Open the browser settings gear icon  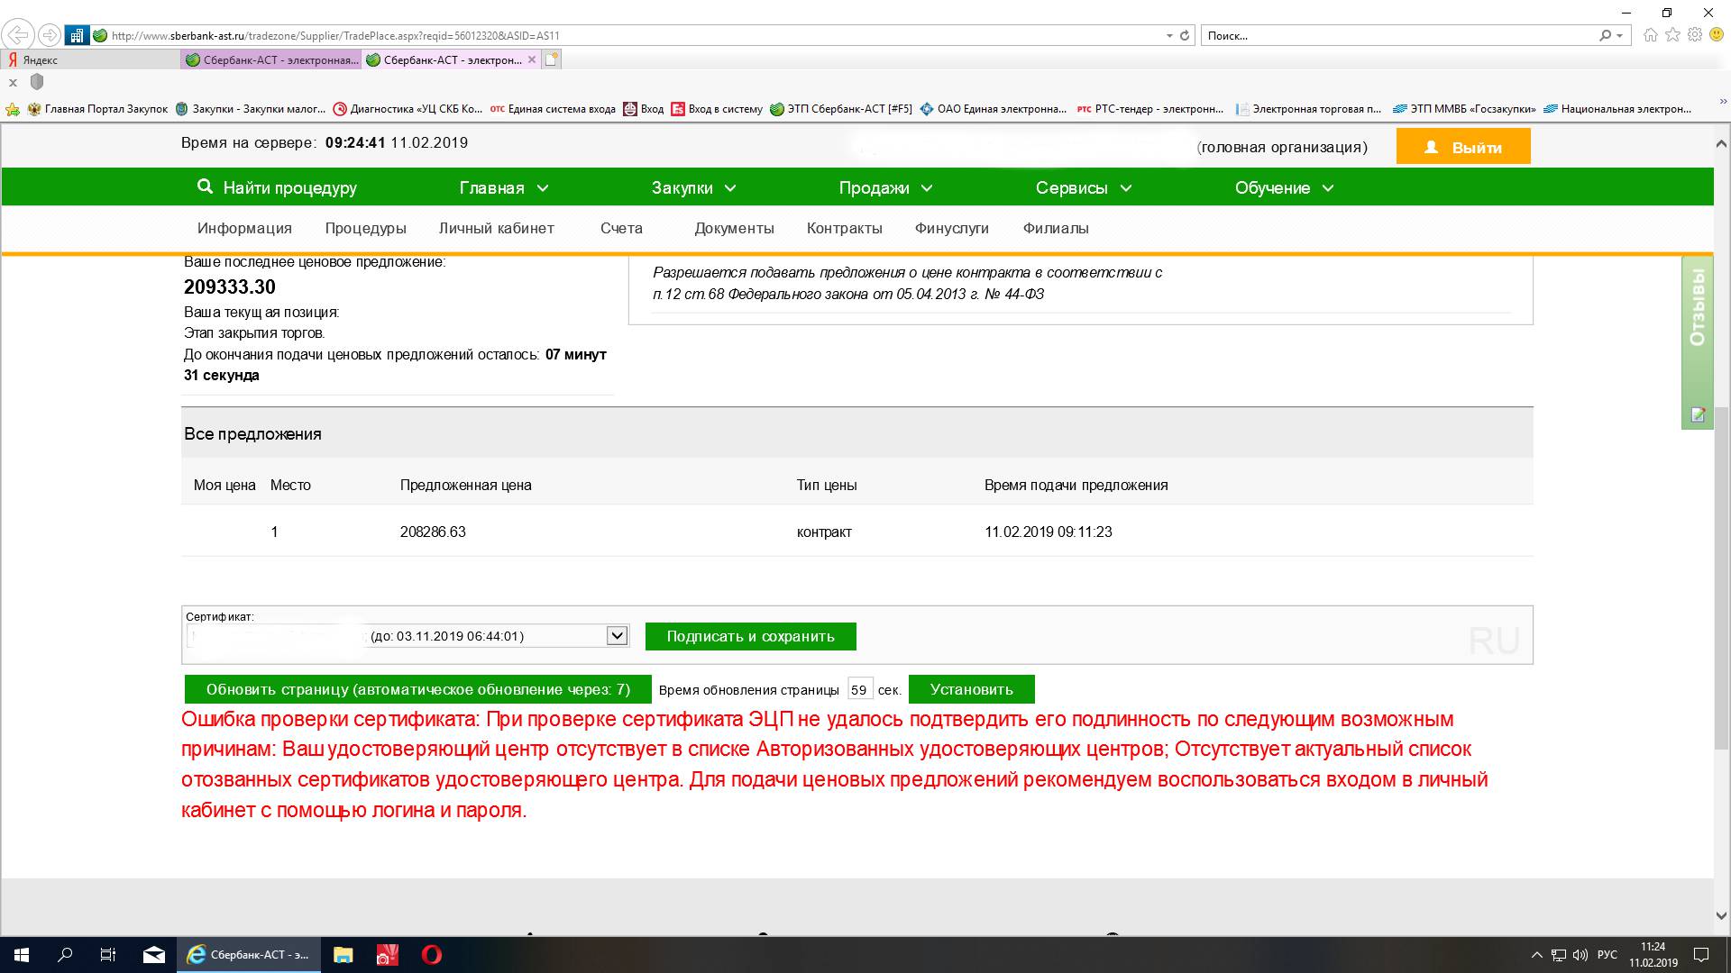pos(1695,35)
